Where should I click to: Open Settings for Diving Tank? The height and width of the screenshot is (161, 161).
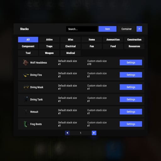[x=131, y=99]
